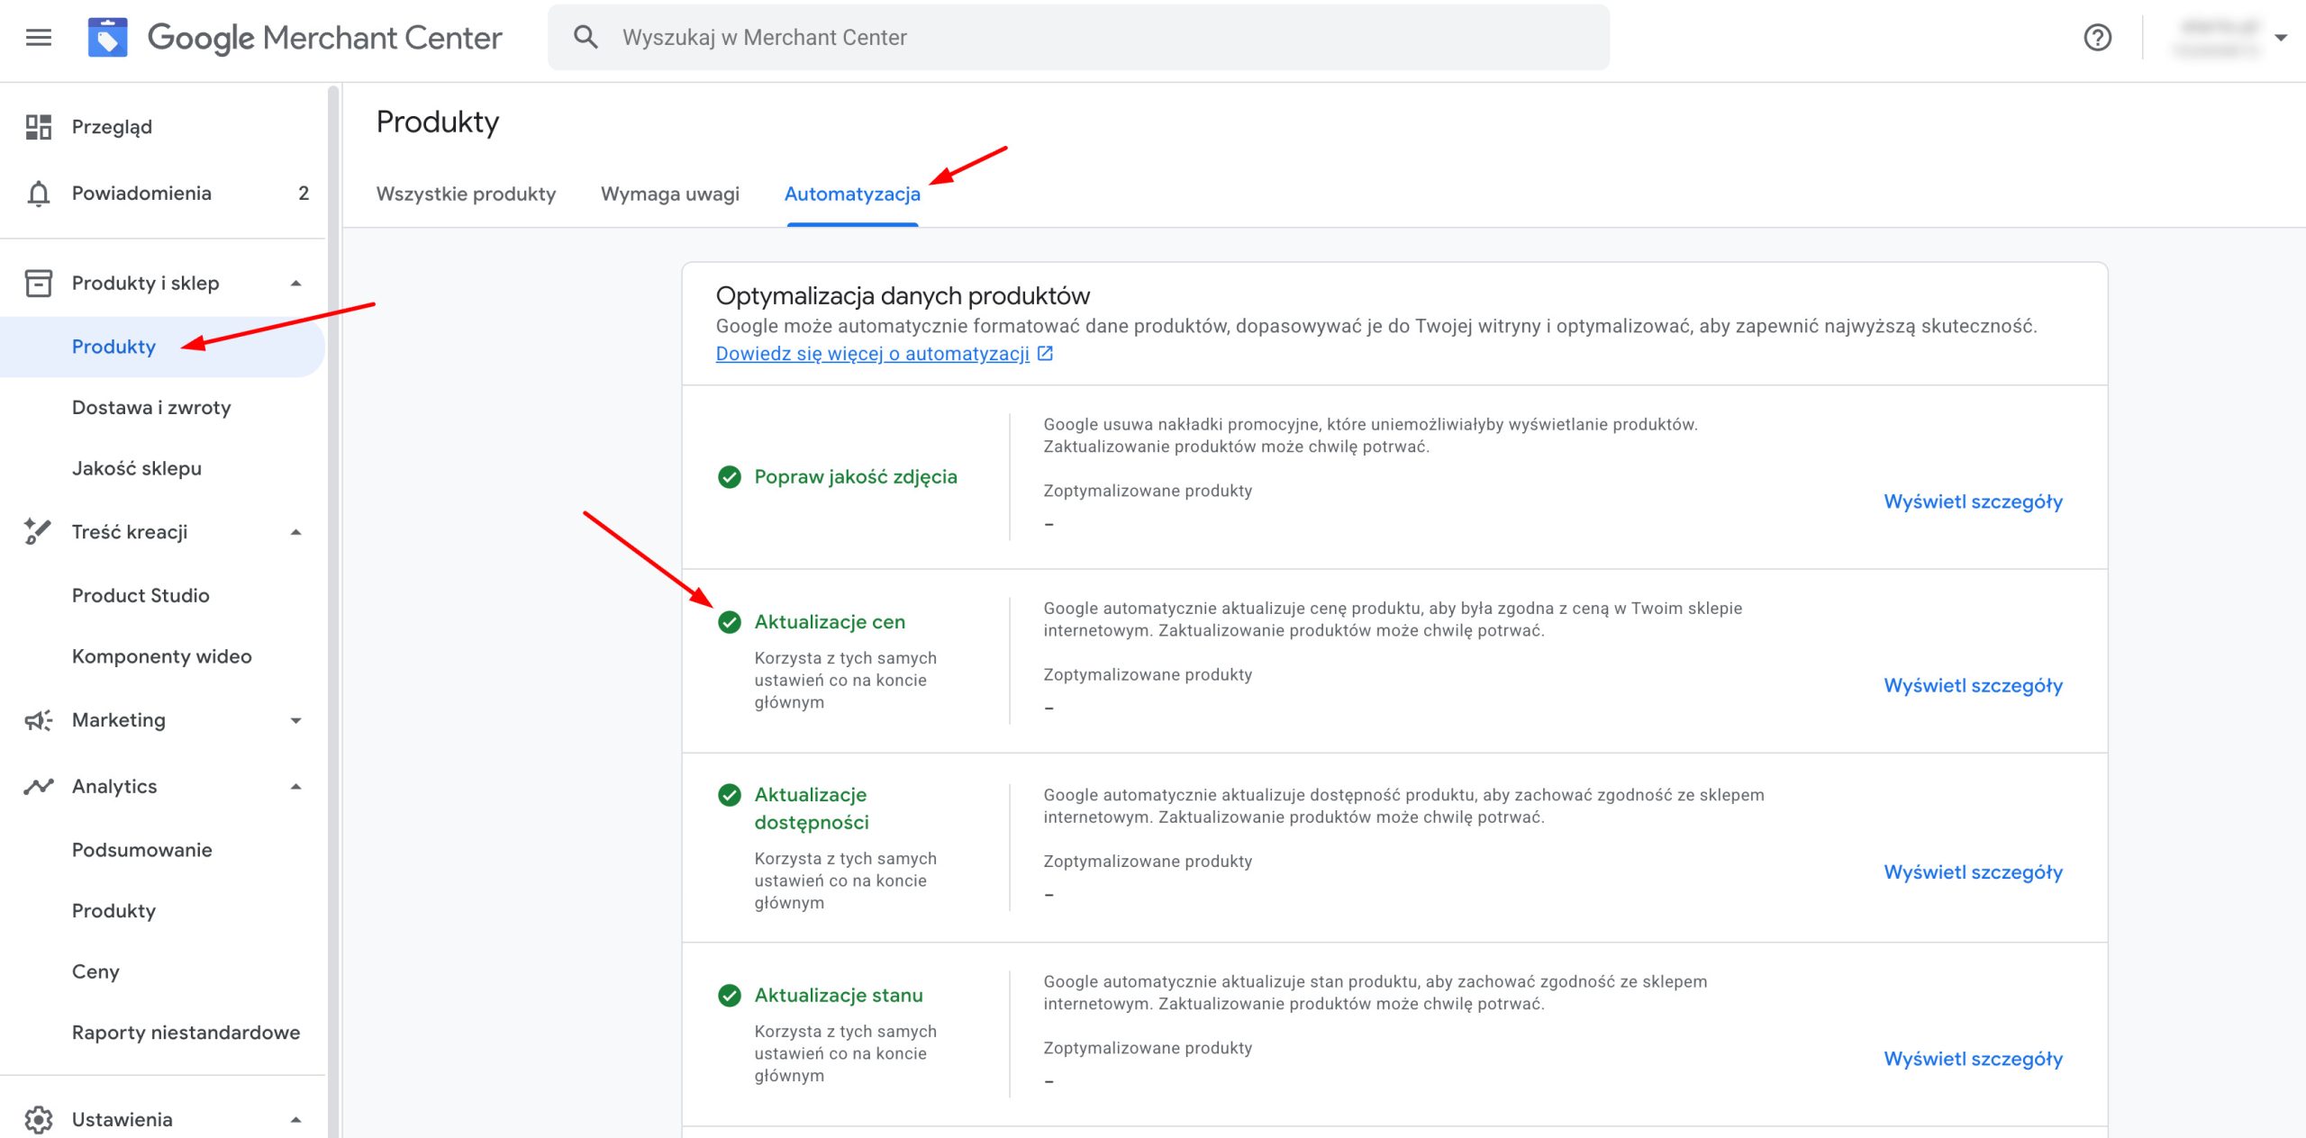Switch to Wymaga uwagi tab

point(670,194)
